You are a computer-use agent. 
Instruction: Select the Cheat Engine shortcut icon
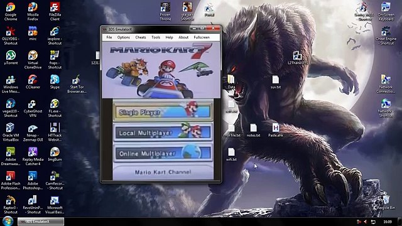coord(386,36)
